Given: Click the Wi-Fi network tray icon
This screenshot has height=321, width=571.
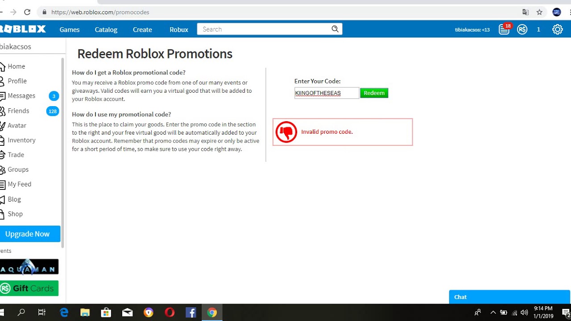Looking at the screenshot, I should [514, 313].
